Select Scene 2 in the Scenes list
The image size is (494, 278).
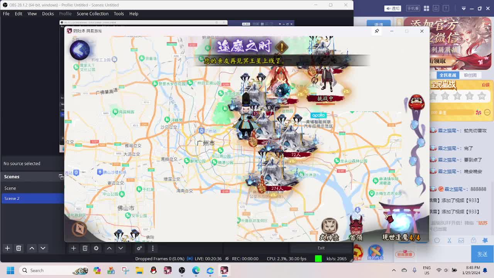[12, 198]
